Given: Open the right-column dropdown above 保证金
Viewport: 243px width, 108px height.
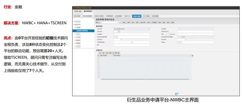Looking at the screenshot, I should point(185,40).
